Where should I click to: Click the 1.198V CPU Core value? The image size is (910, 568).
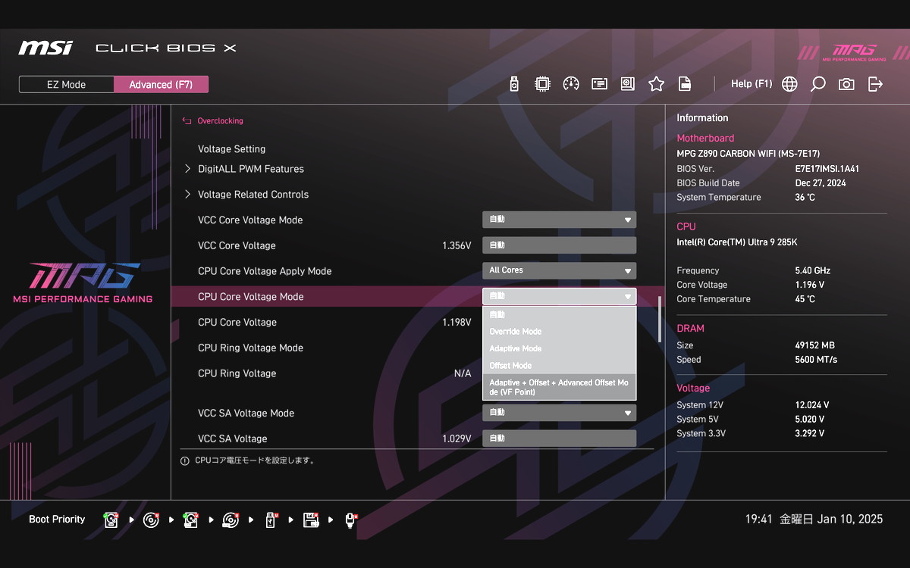[x=457, y=322]
